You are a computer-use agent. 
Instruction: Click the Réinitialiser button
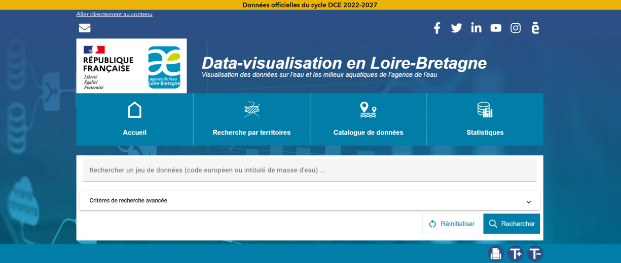pyautogui.click(x=451, y=224)
